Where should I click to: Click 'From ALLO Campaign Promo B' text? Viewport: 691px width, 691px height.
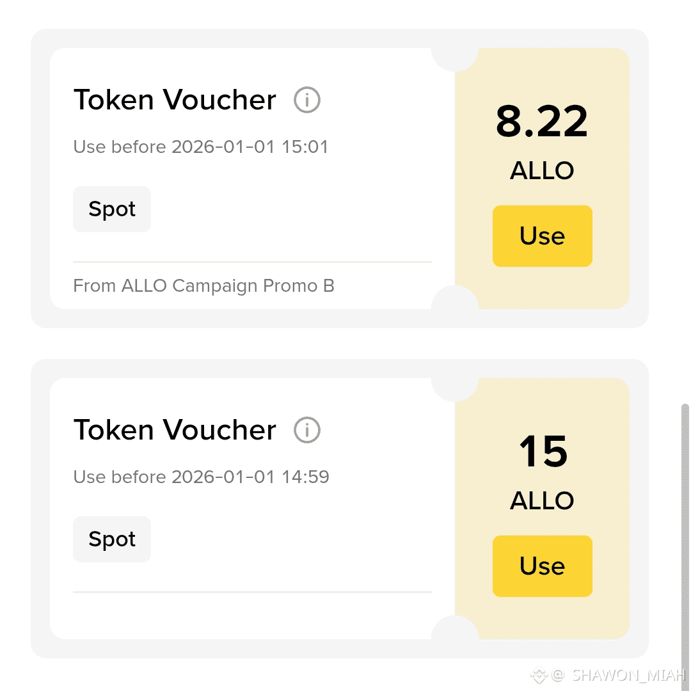(x=203, y=286)
